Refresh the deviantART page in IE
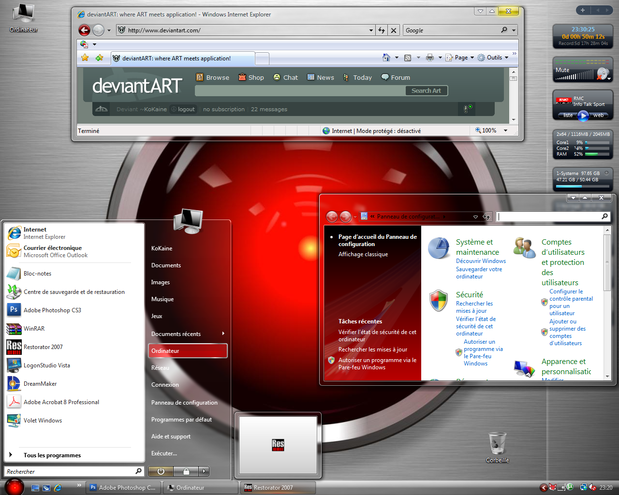 click(382, 30)
